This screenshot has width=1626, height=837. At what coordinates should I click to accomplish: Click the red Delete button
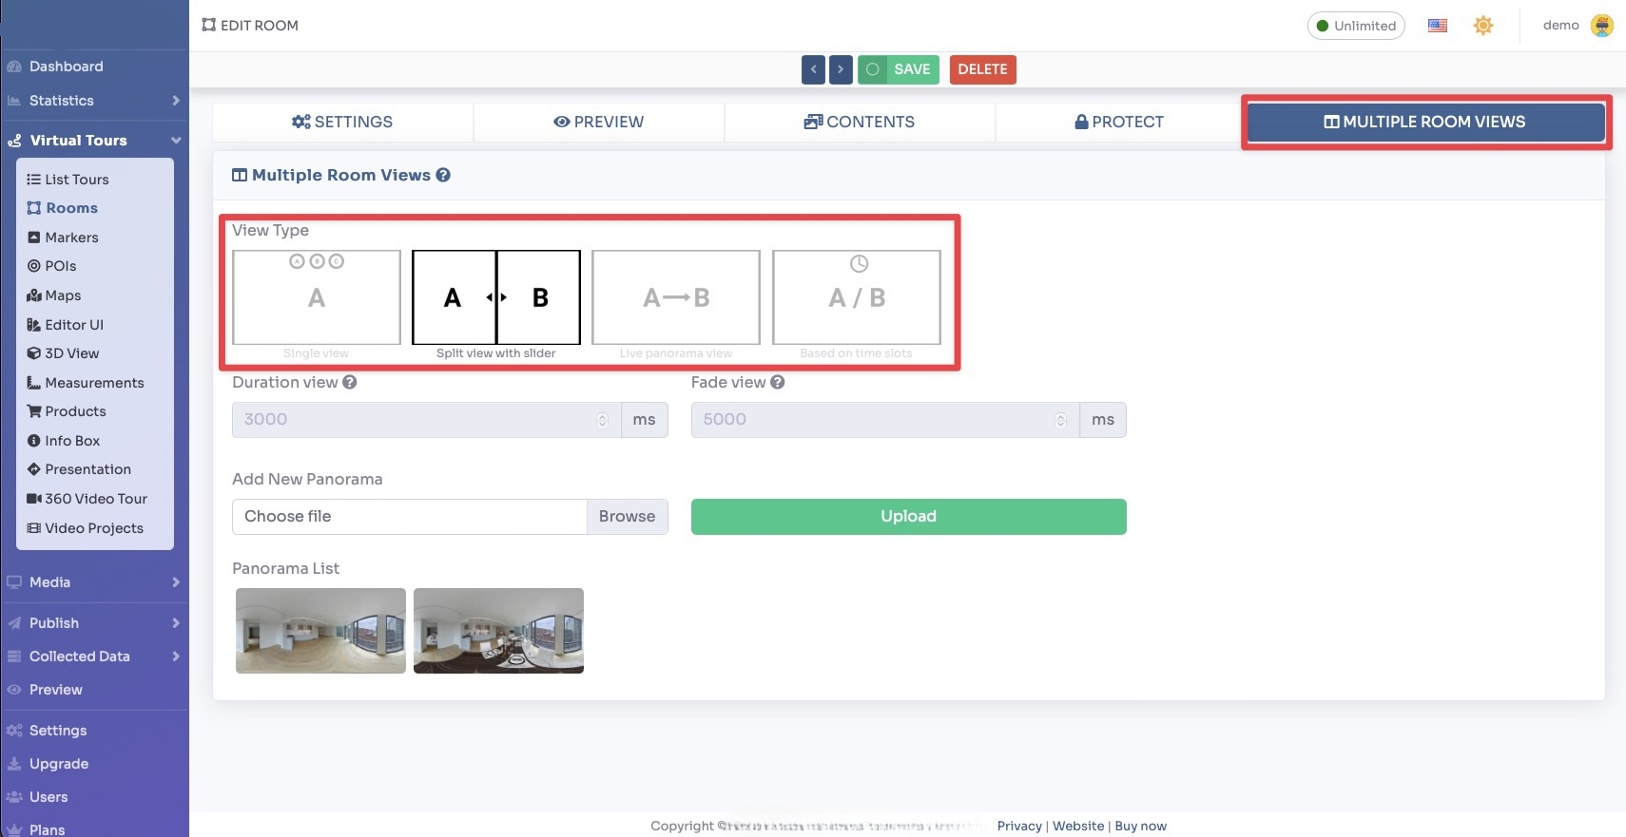pyautogui.click(x=982, y=69)
